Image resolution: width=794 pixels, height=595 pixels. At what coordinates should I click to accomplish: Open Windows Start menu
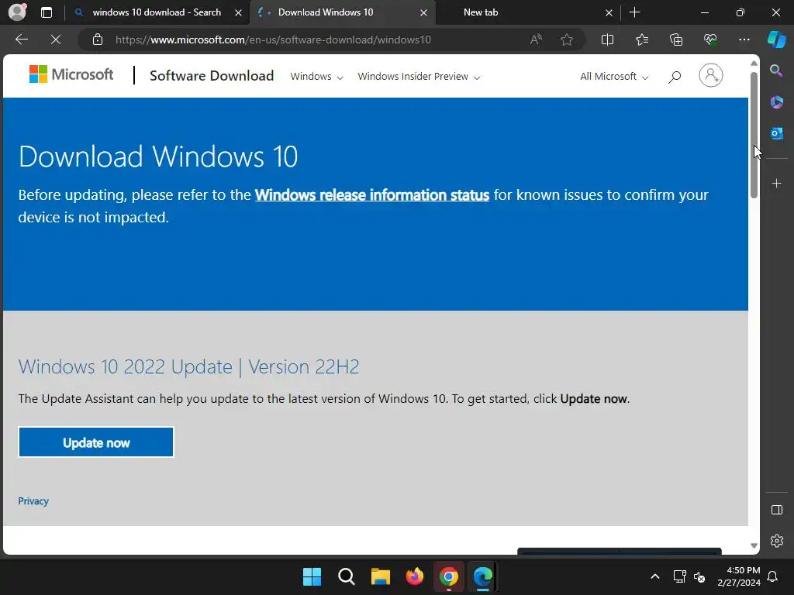point(312,576)
